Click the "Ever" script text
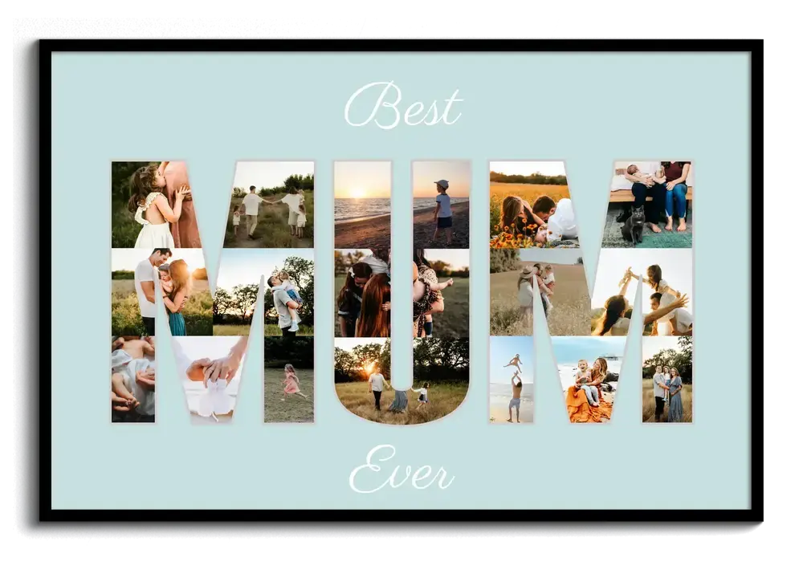The image size is (803, 561). (x=401, y=470)
